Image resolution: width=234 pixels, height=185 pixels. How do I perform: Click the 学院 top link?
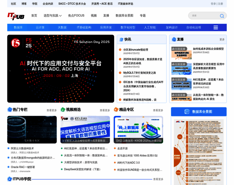[34, 4]
